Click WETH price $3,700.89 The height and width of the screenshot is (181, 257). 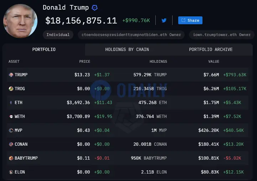pyautogui.click(x=78, y=117)
